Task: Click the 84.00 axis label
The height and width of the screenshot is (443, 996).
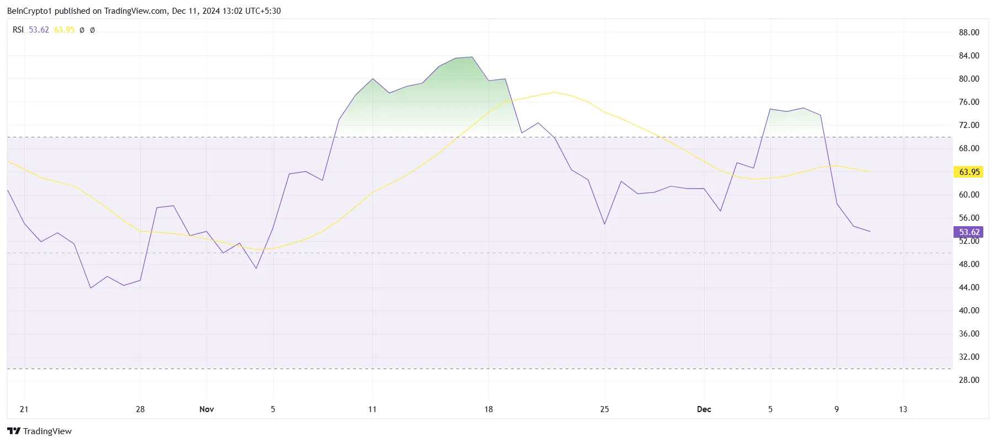Action: coord(969,56)
